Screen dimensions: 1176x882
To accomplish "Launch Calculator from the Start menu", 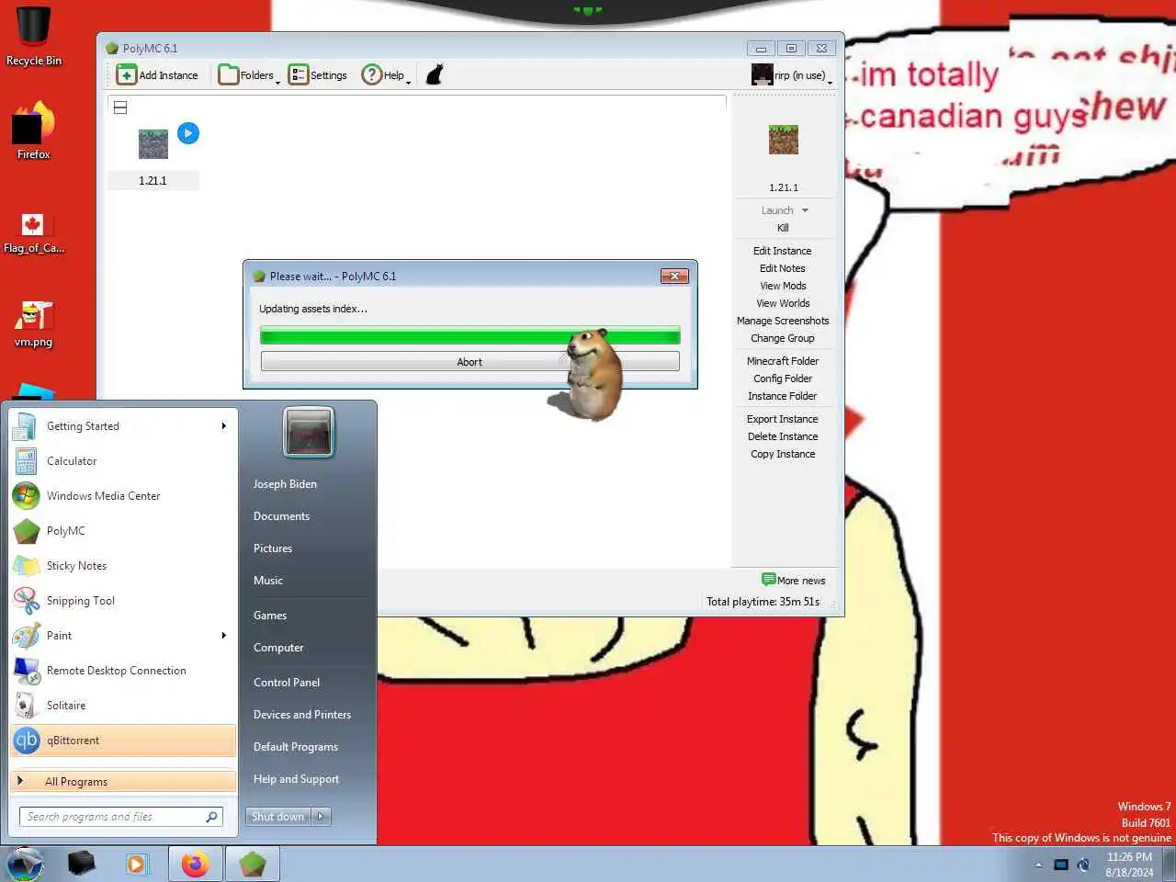I will 121,461.
